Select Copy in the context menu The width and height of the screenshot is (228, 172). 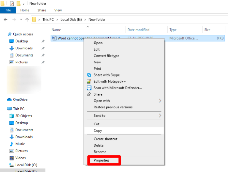98,131
